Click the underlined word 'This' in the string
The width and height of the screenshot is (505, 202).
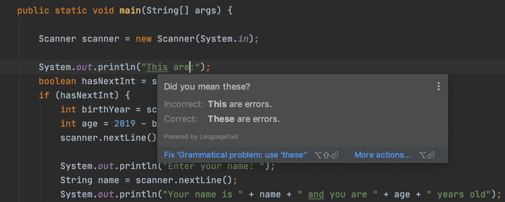(x=157, y=67)
